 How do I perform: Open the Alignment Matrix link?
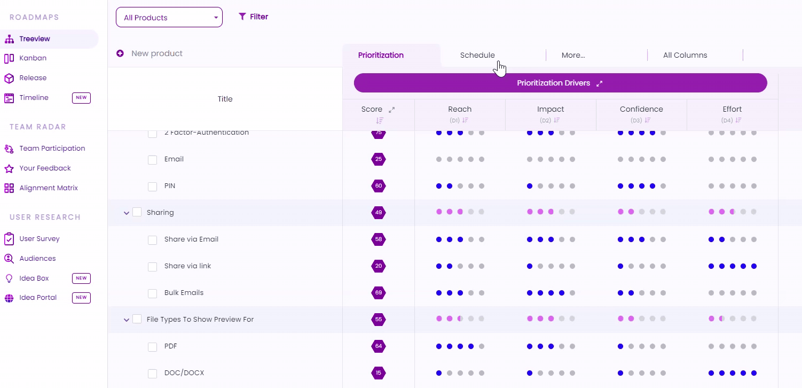(49, 188)
